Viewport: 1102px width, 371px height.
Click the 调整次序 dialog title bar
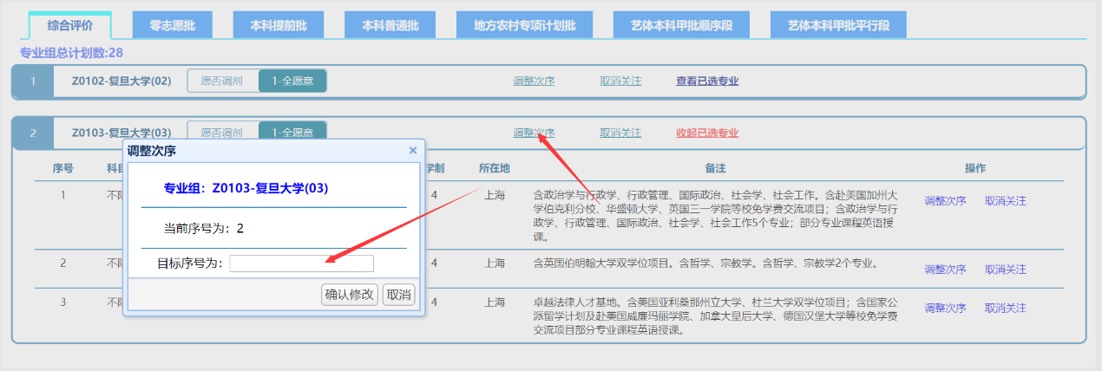[x=274, y=151]
